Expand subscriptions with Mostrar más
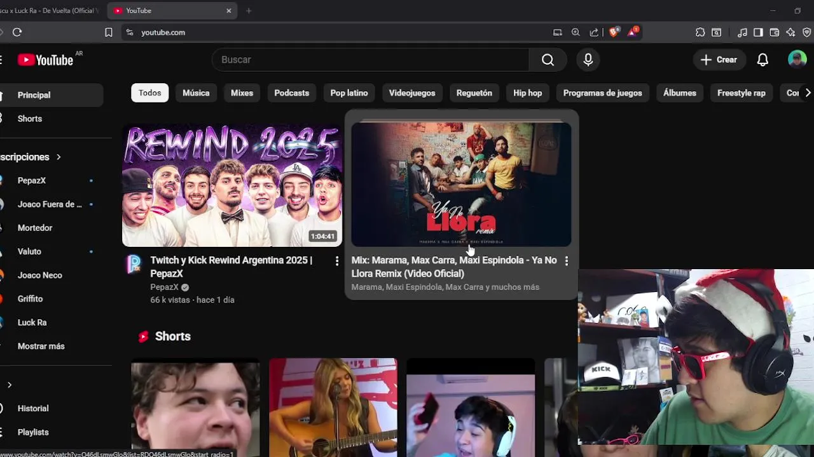 (x=41, y=346)
